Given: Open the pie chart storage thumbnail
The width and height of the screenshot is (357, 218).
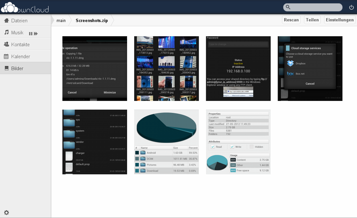Looking at the screenshot, I should point(166,142).
